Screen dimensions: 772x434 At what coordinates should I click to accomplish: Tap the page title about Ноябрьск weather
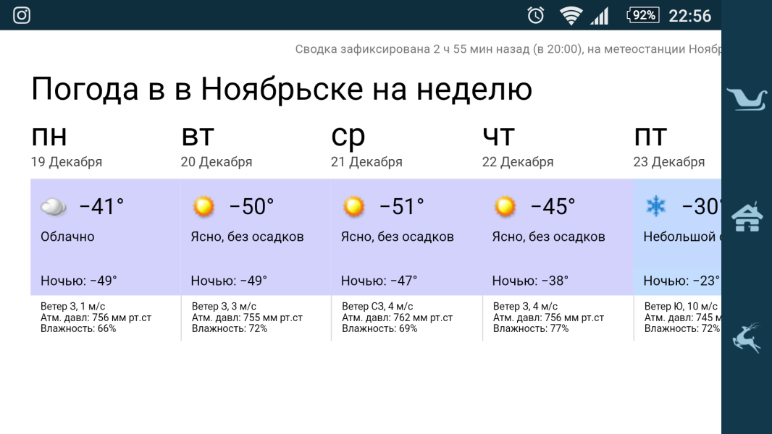click(282, 90)
